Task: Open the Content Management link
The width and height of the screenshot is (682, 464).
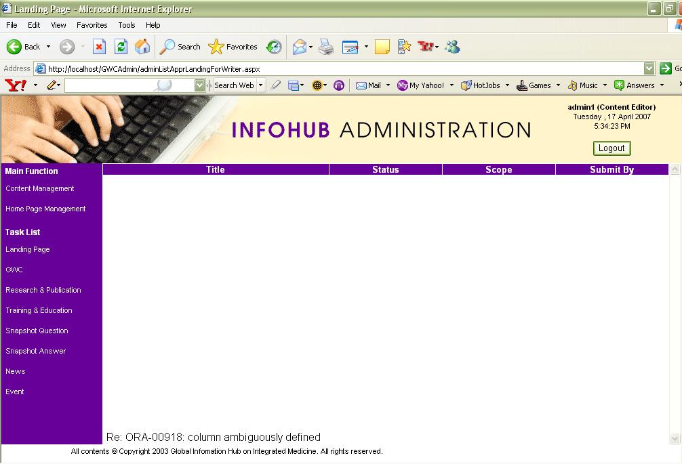Action: [x=40, y=188]
